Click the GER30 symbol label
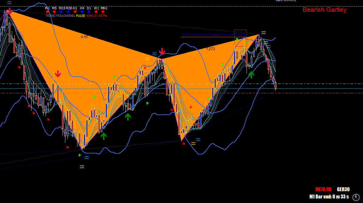This screenshot has width=363, height=203. click(x=343, y=189)
